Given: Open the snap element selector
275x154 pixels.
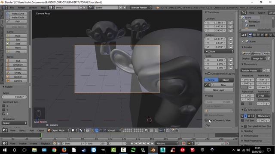Looking at the screenshot, I should tap(162, 130).
